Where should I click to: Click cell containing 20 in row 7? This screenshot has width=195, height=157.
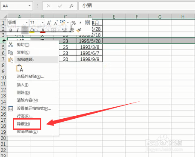pos(68,59)
